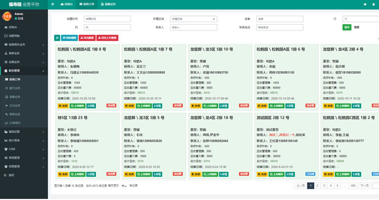Viewport: 379px width, 200px height.
Task: Click green 上传附件 button on 龙3区 5排 10号 card
Action: point(210,106)
